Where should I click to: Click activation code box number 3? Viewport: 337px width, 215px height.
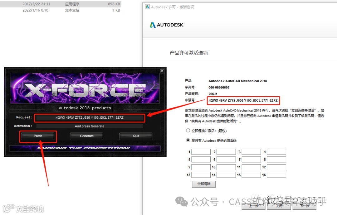pyautogui.click(x=251, y=152)
